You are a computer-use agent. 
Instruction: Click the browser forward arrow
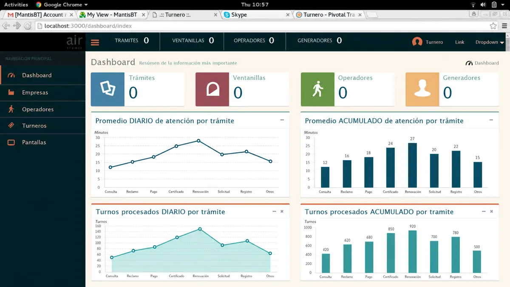click(x=17, y=26)
